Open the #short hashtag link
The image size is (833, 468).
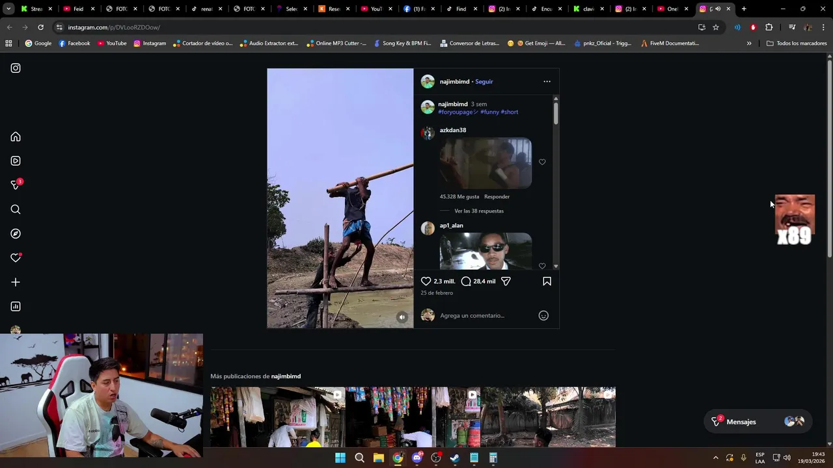(x=510, y=112)
